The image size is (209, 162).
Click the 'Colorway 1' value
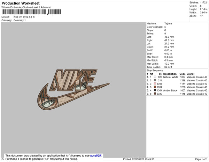[20, 20]
